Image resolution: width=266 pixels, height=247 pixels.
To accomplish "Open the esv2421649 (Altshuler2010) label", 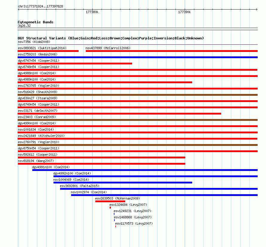I will coord(41,136).
